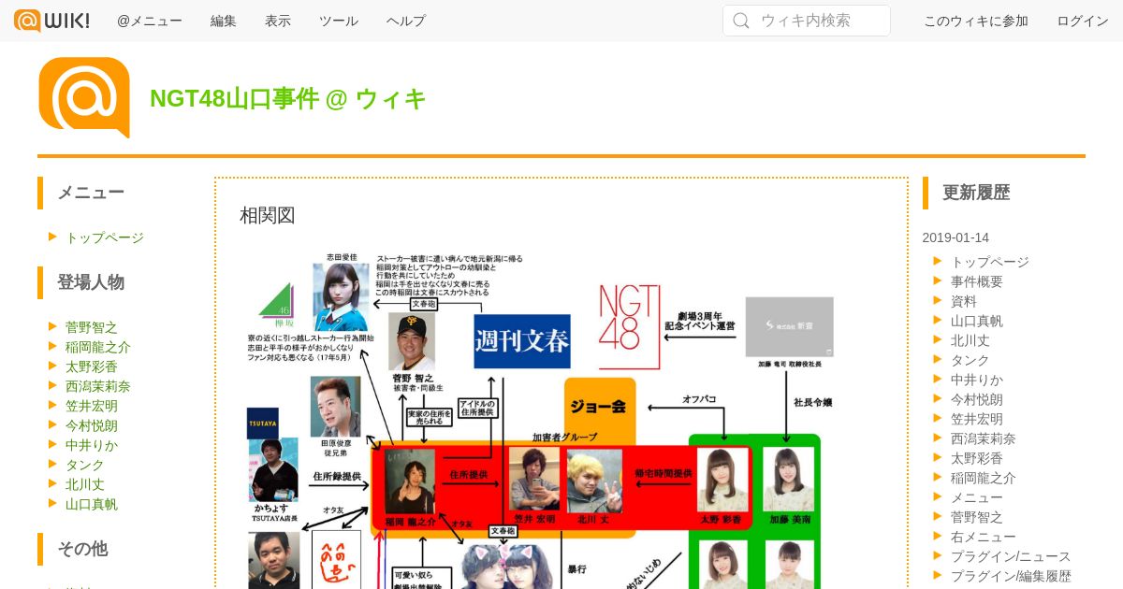Viewport: 1123px width, 589px height.
Task: Open 北川丈 in 登場人物 list
Action: (x=85, y=484)
